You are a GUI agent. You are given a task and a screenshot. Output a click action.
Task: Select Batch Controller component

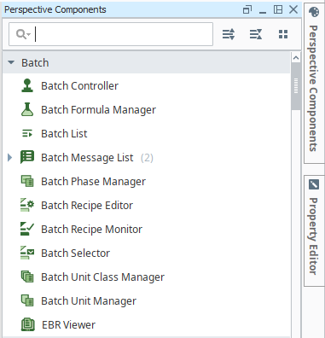[79, 85]
